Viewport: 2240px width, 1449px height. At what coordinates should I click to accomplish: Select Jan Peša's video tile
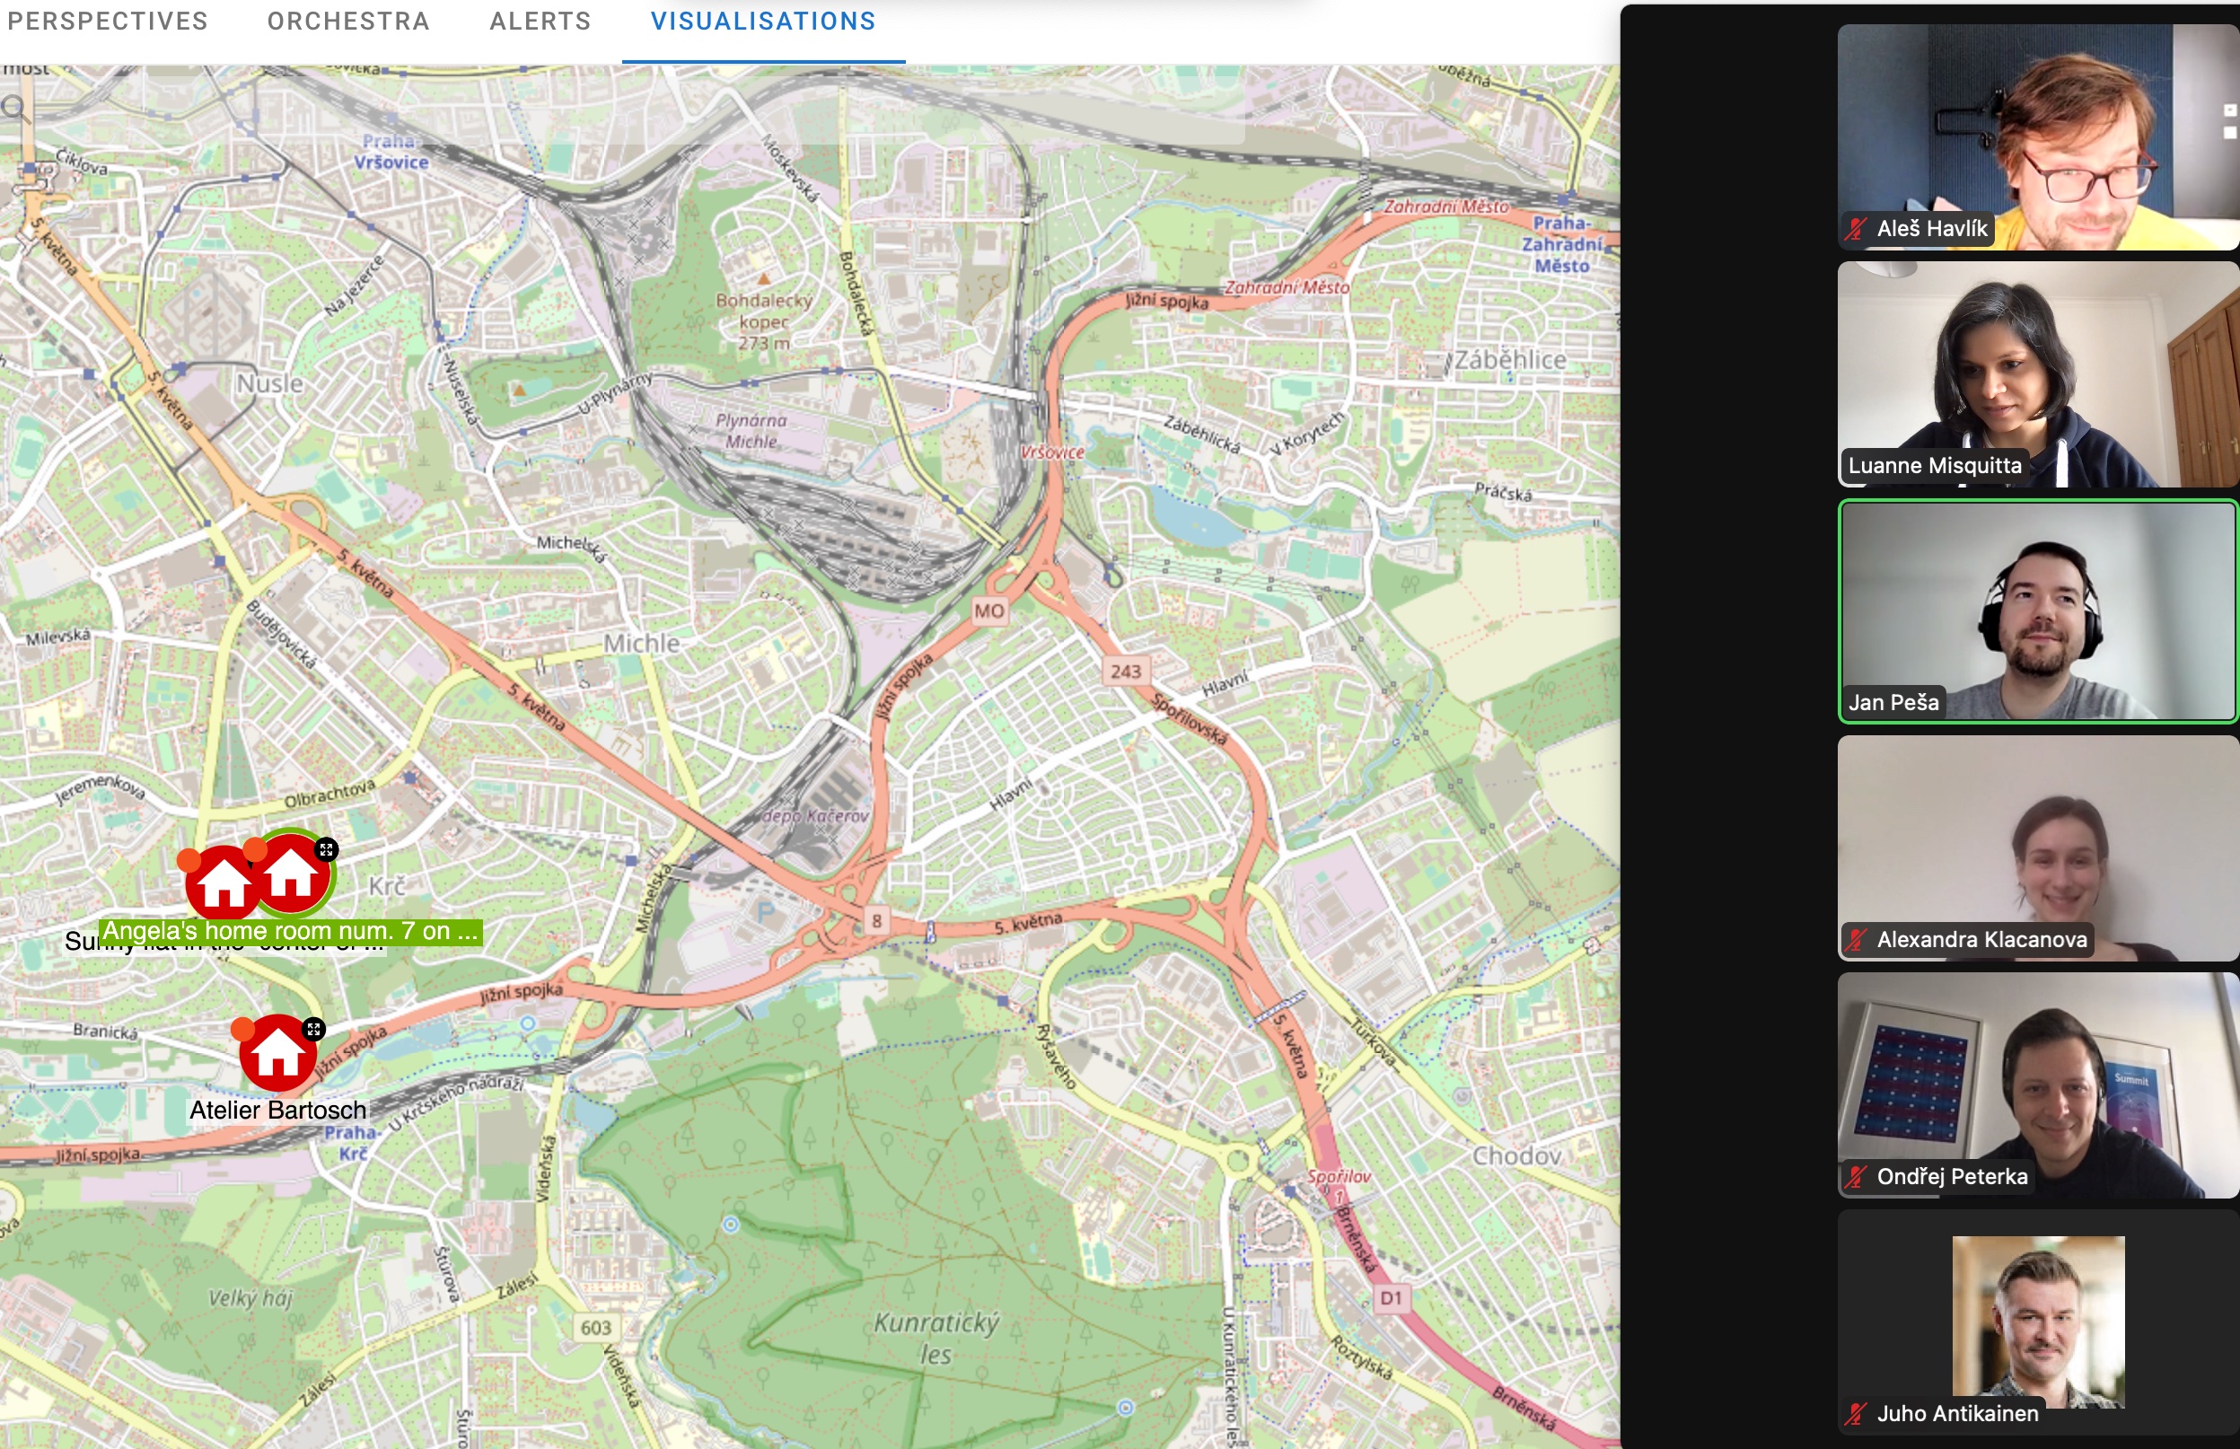(2038, 611)
